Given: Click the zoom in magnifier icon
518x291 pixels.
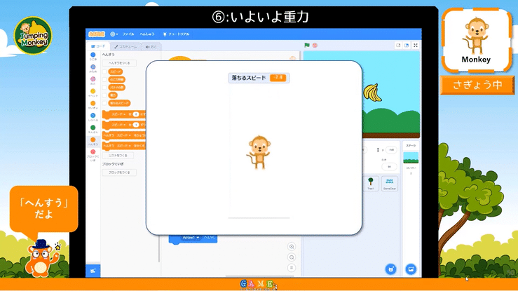Looking at the screenshot, I should pyautogui.click(x=292, y=247).
